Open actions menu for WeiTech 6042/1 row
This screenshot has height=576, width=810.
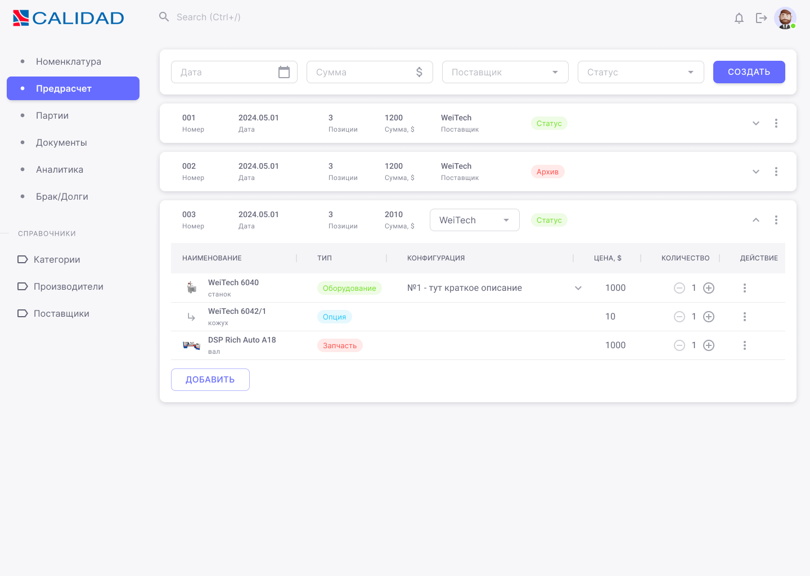coord(745,317)
